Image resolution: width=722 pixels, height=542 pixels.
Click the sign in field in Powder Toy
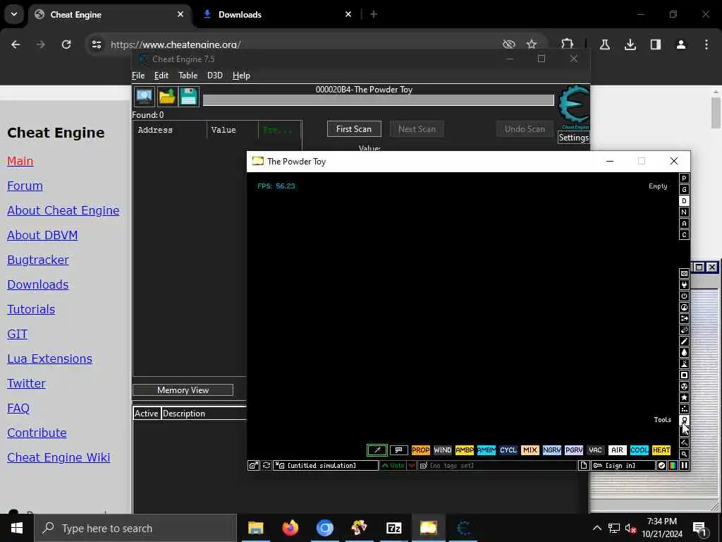pyautogui.click(x=623, y=466)
